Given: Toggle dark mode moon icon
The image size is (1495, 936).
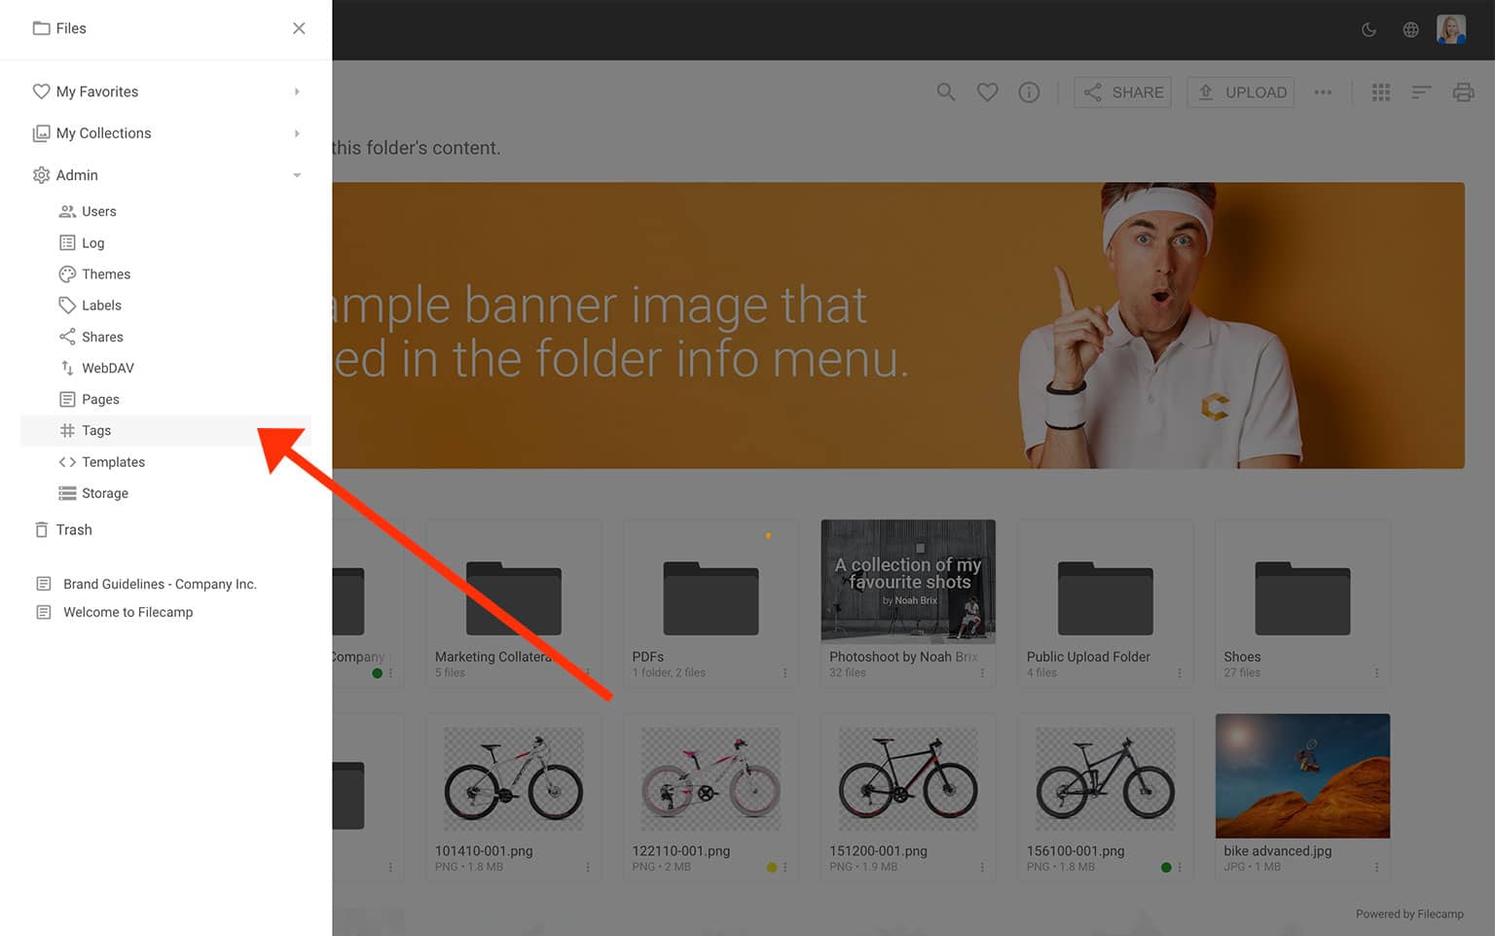Looking at the screenshot, I should [x=1368, y=29].
